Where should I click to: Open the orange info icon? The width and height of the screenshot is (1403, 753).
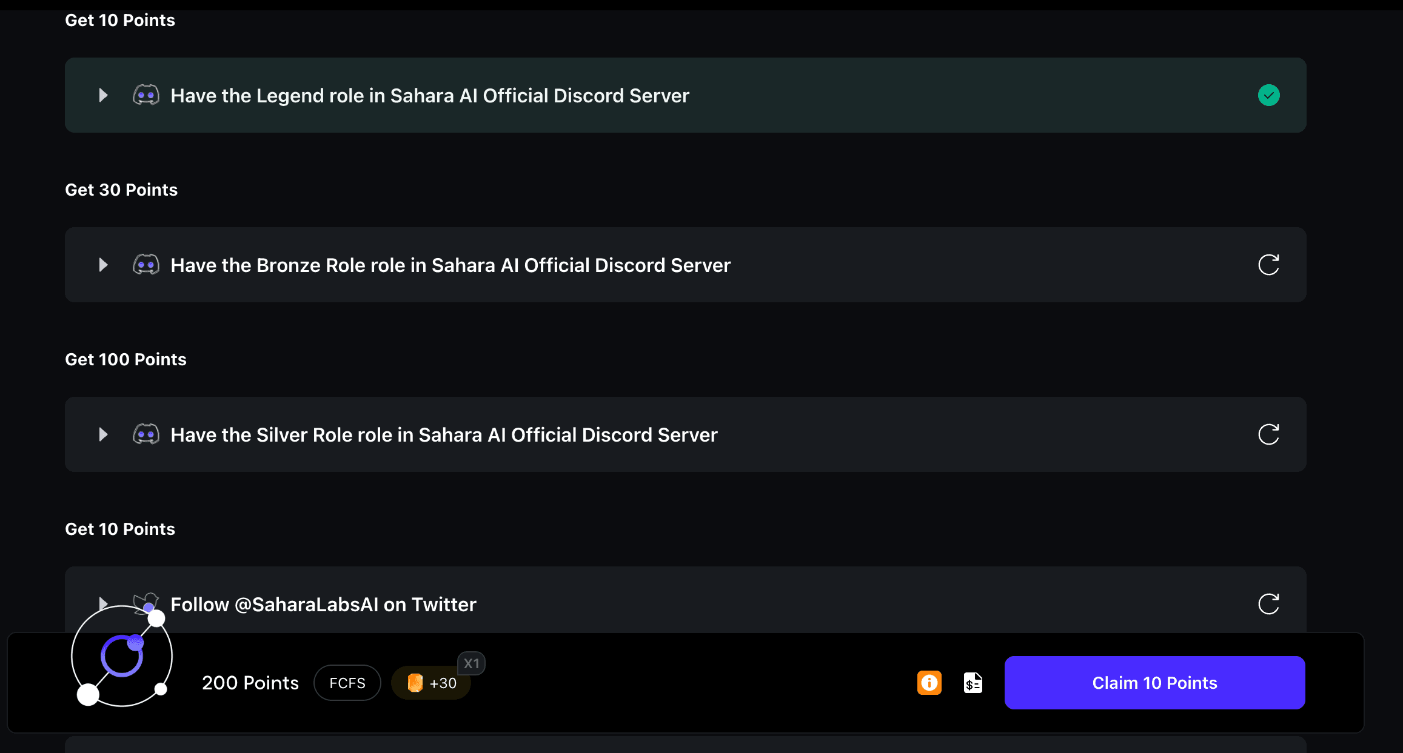929,683
